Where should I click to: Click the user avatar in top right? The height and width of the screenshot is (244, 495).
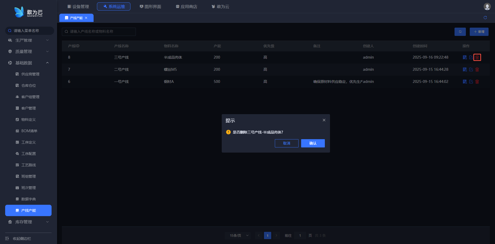pyautogui.click(x=487, y=6)
